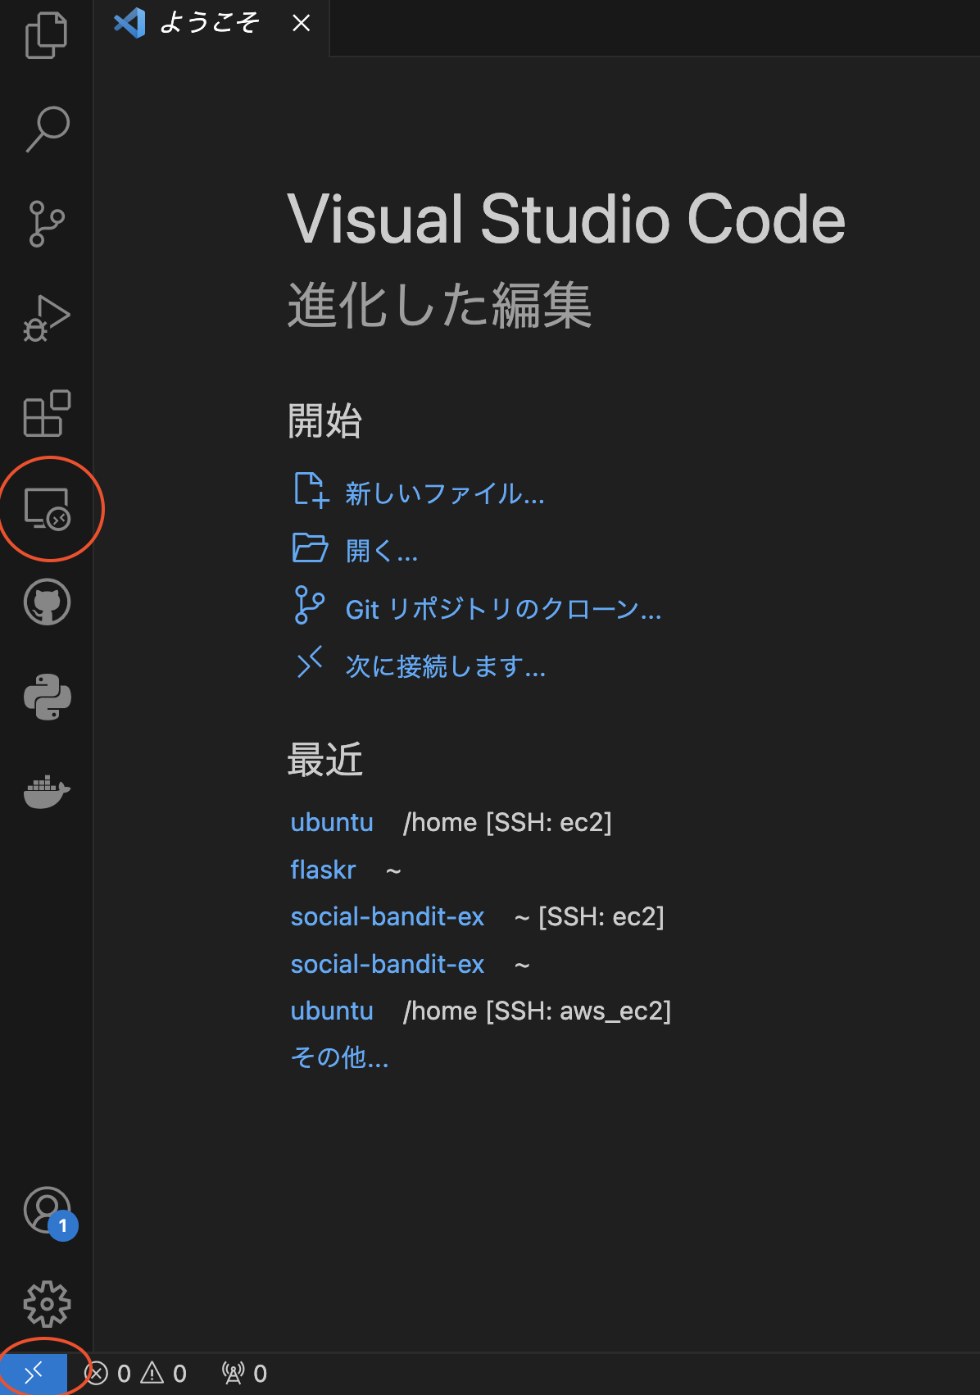
Task: Click the 次に接続します... link
Action: coord(445,666)
